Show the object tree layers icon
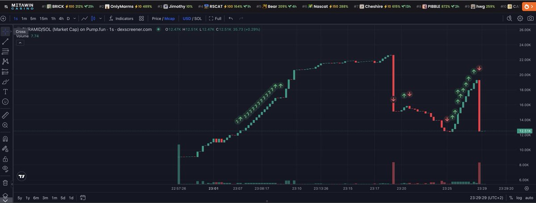The image size is (536, 203). (x=5, y=196)
